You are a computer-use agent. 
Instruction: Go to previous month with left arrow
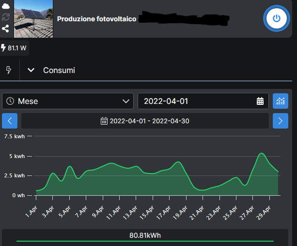(x=10, y=121)
